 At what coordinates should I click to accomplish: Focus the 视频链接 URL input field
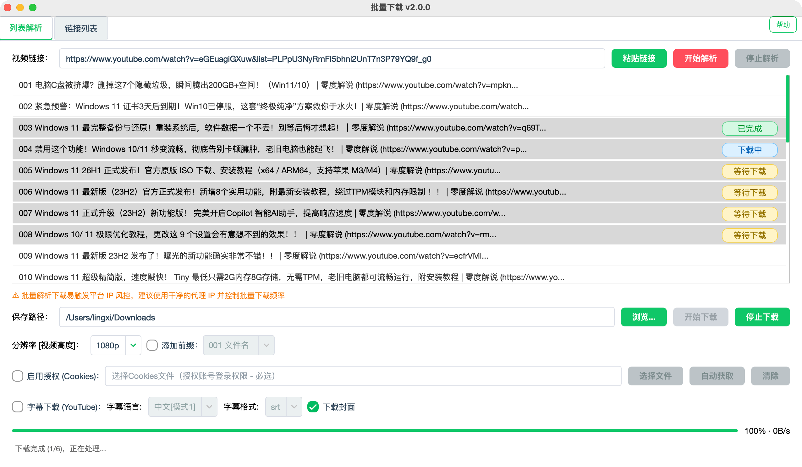pyautogui.click(x=332, y=58)
